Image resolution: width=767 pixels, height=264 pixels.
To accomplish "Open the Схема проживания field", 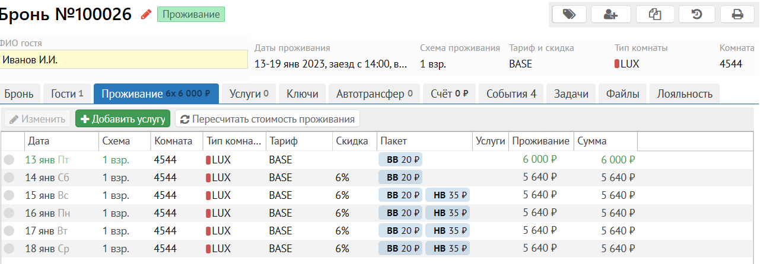I will 433,64.
